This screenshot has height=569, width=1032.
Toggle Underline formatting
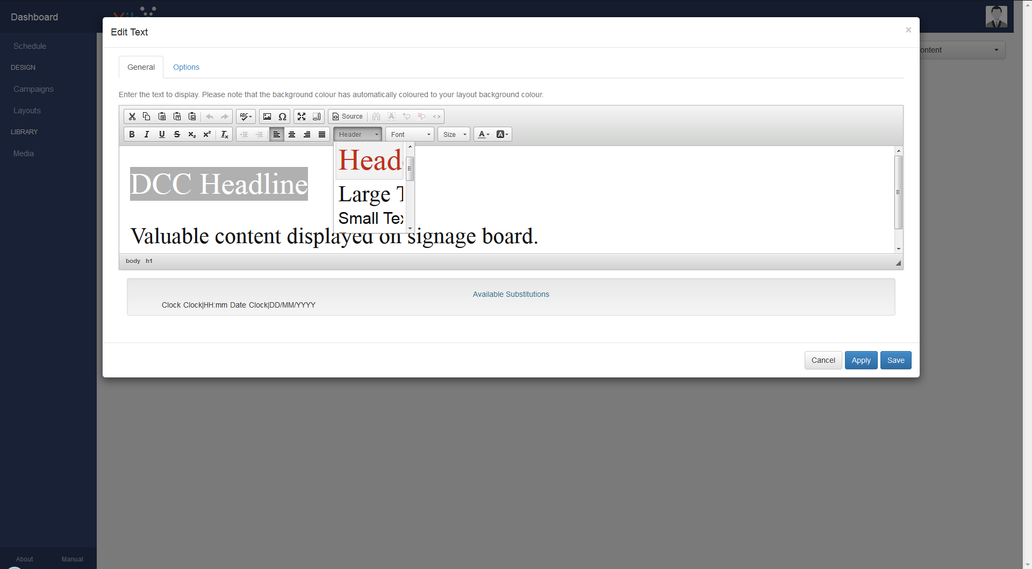point(162,135)
